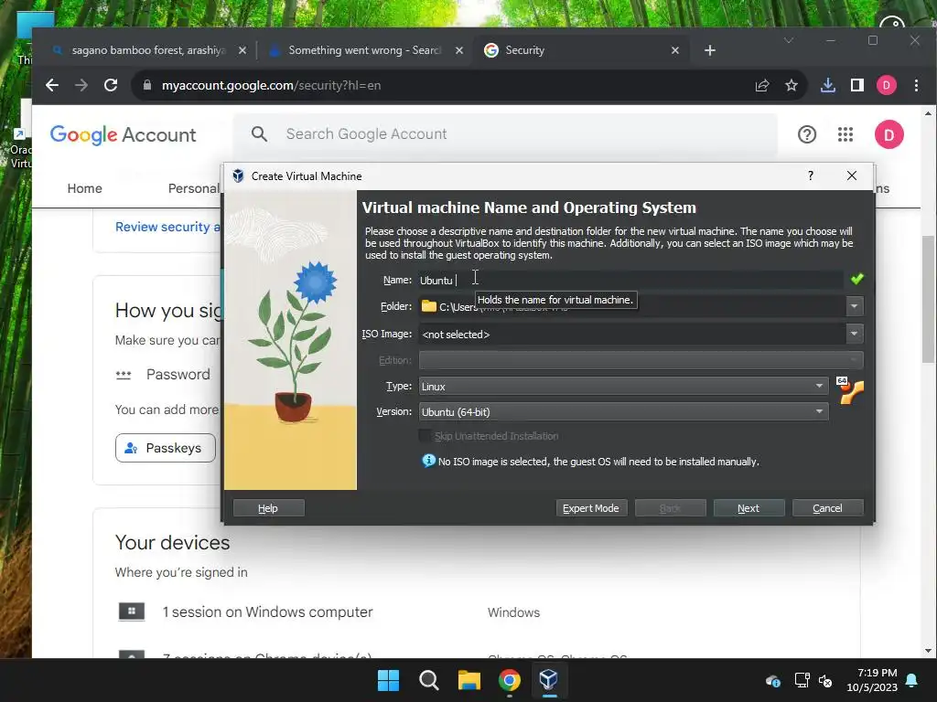Click Chrome back arrow button

click(x=52, y=85)
